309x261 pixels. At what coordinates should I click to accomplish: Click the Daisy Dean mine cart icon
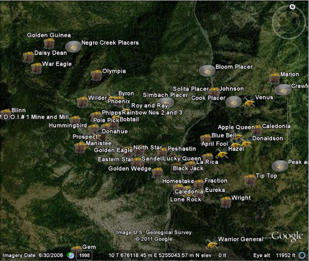tap(28, 57)
